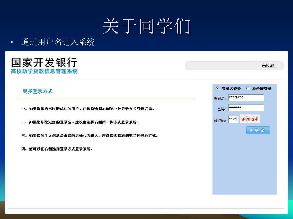Click instruction line starting with 四、
The image size is (293, 219).
pos(57,149)
